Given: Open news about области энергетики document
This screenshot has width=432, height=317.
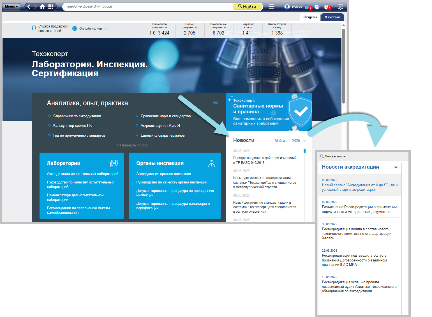Looking at the screenshot, I should 265,207.
